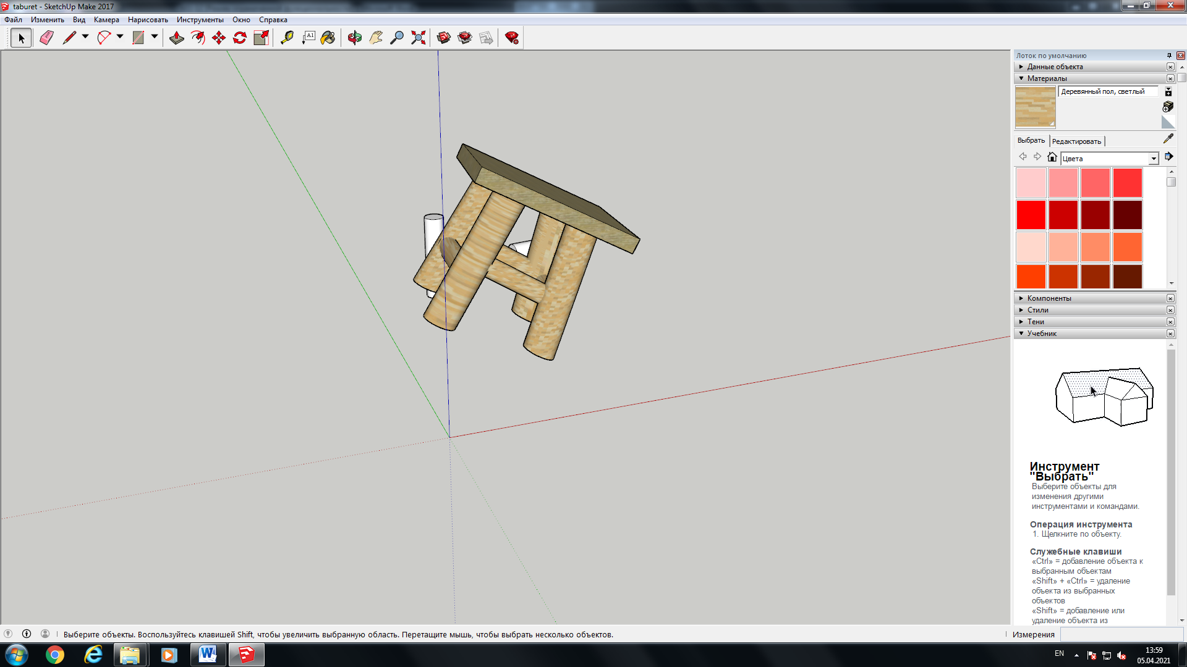Select the Tape Measure tool
The image size is (1187, 667).
point(287,38)
